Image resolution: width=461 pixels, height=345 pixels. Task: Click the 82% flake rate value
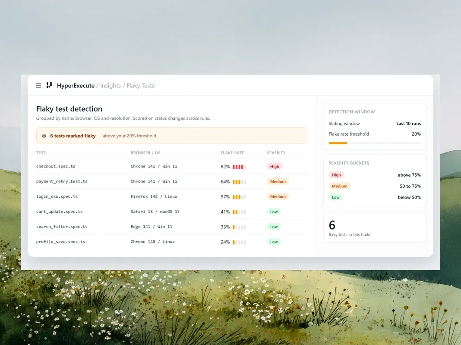point(225,167)
